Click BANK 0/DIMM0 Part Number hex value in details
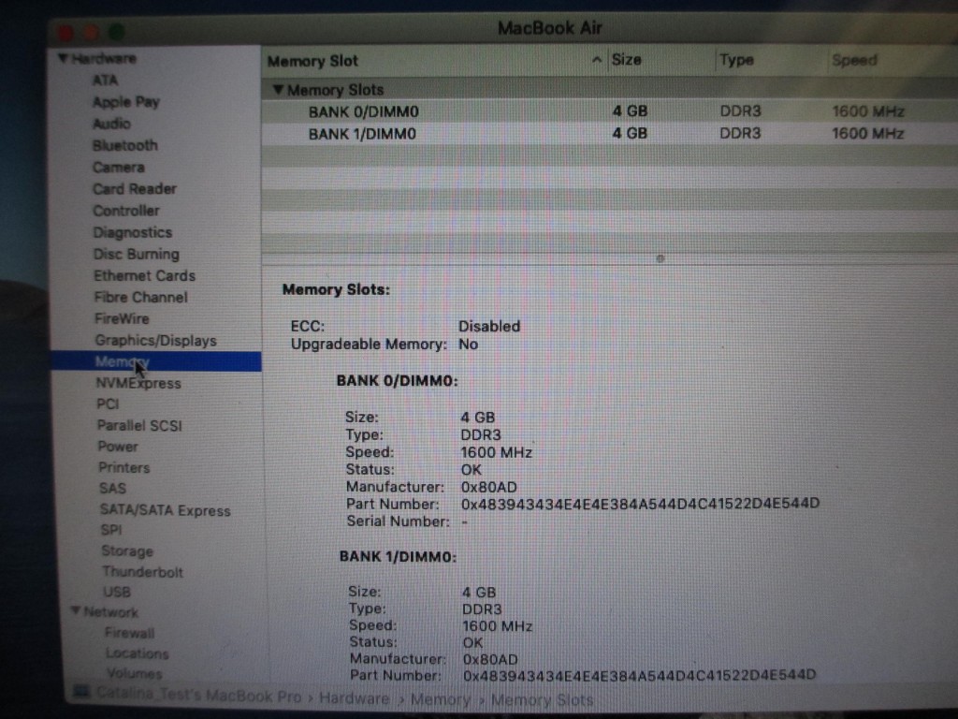This screenshot has width=958, height=719. click(640, 503)
